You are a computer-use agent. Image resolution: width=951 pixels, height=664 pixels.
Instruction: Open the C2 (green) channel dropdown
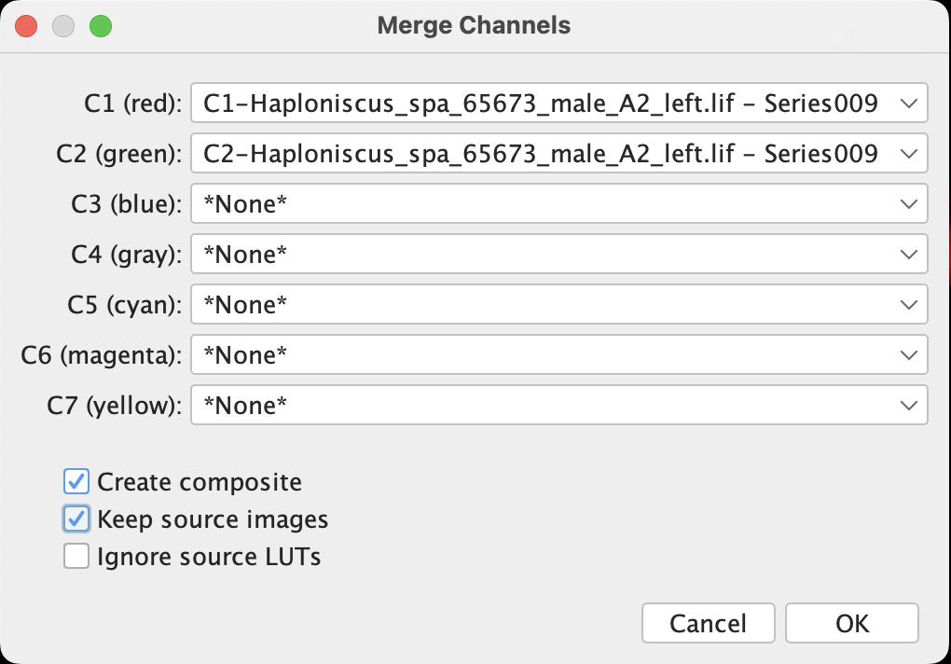coord(558,153)
